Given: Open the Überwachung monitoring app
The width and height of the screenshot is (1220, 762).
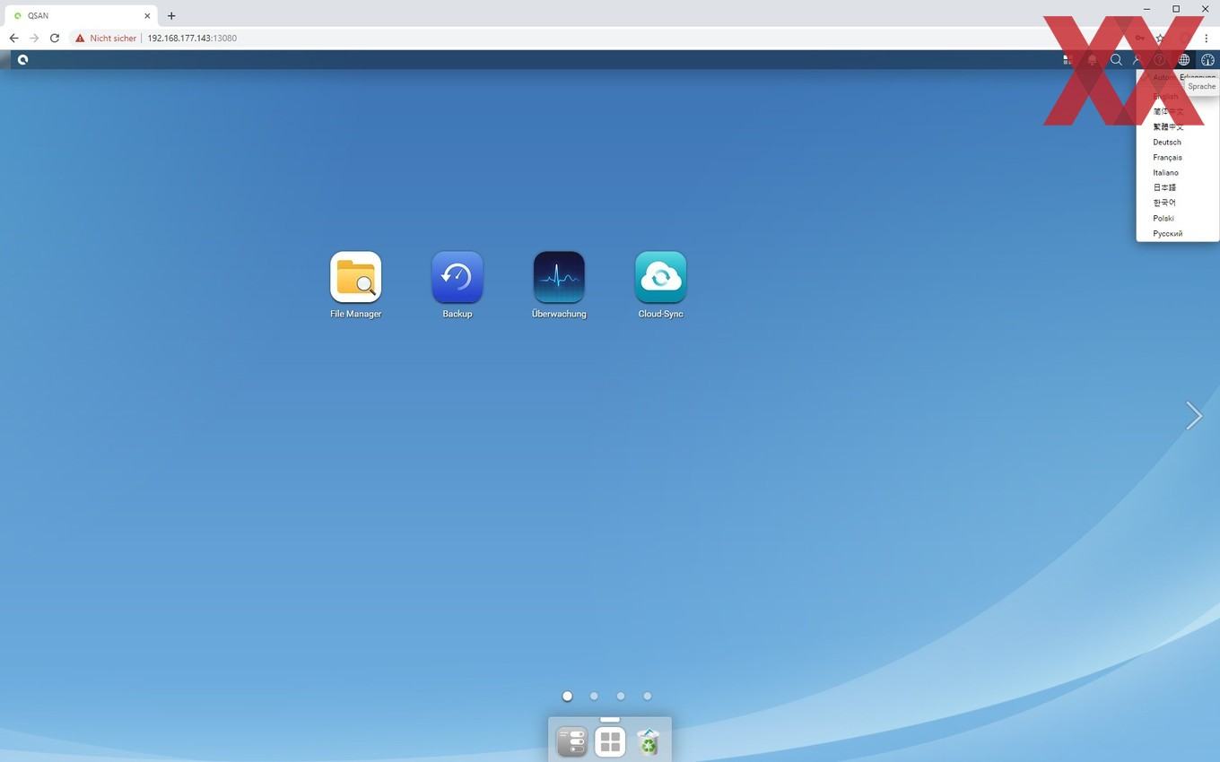Looking at the screenshot, I should point(559,277).
